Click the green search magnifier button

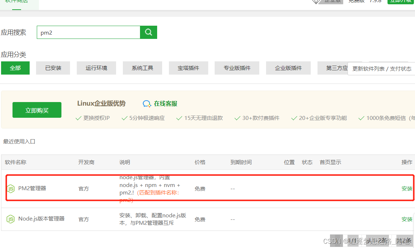(x=149, y=32)
